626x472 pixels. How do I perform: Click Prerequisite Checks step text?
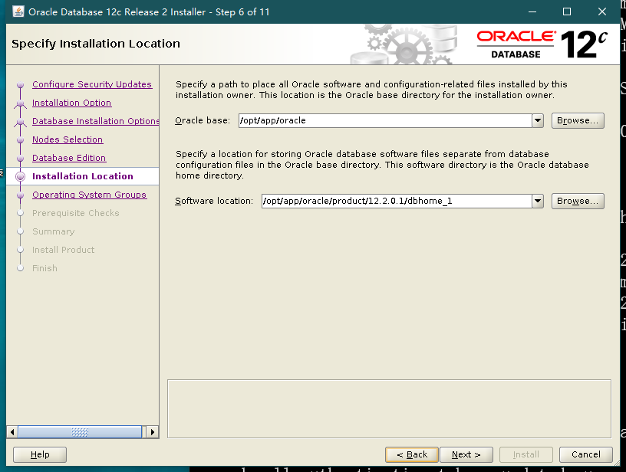click(x=76, y=213)
